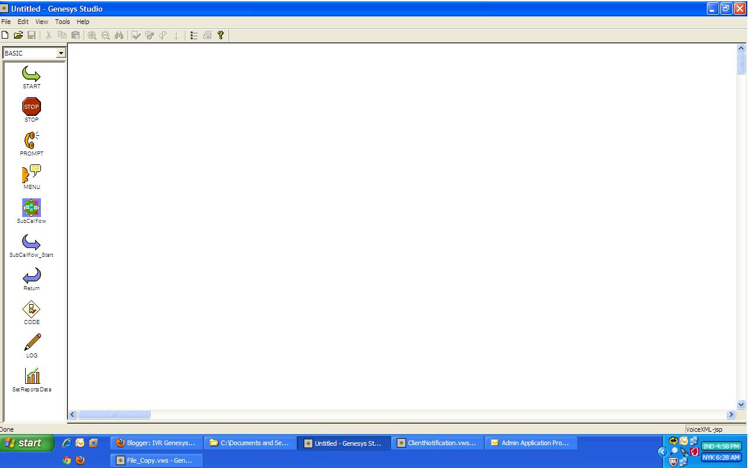Open the Tools menu
Image resolution: width=749 pixels, height=468 pixels.
click(62, 21)
